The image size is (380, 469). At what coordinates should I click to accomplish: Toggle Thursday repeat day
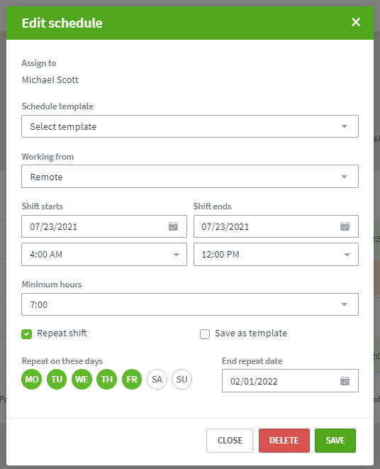(x=107, y=380)
